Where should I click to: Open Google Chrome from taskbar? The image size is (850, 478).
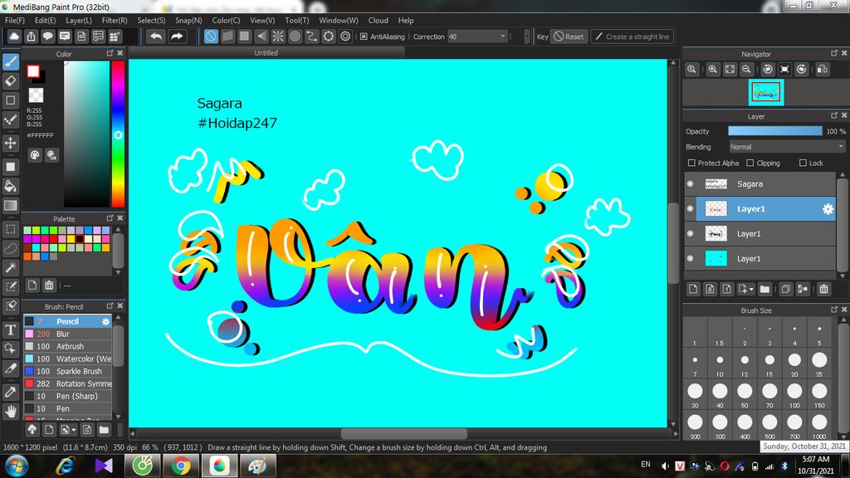[x=181, y=466]
